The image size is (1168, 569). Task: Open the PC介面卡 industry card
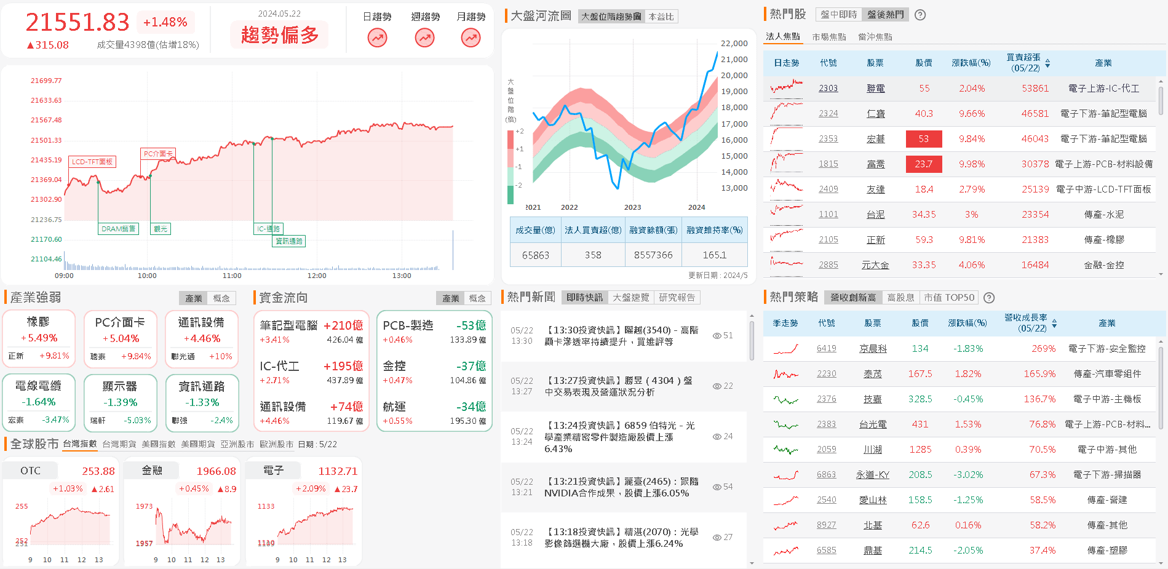click(120, 339)
